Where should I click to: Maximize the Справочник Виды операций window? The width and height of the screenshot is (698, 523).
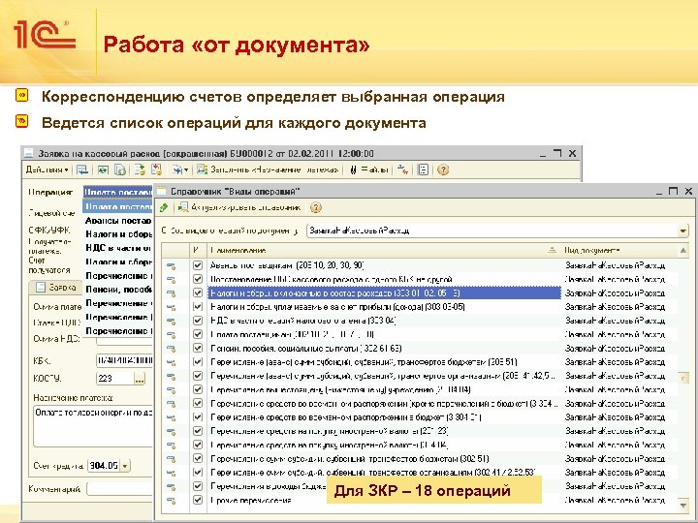point(673,191)
